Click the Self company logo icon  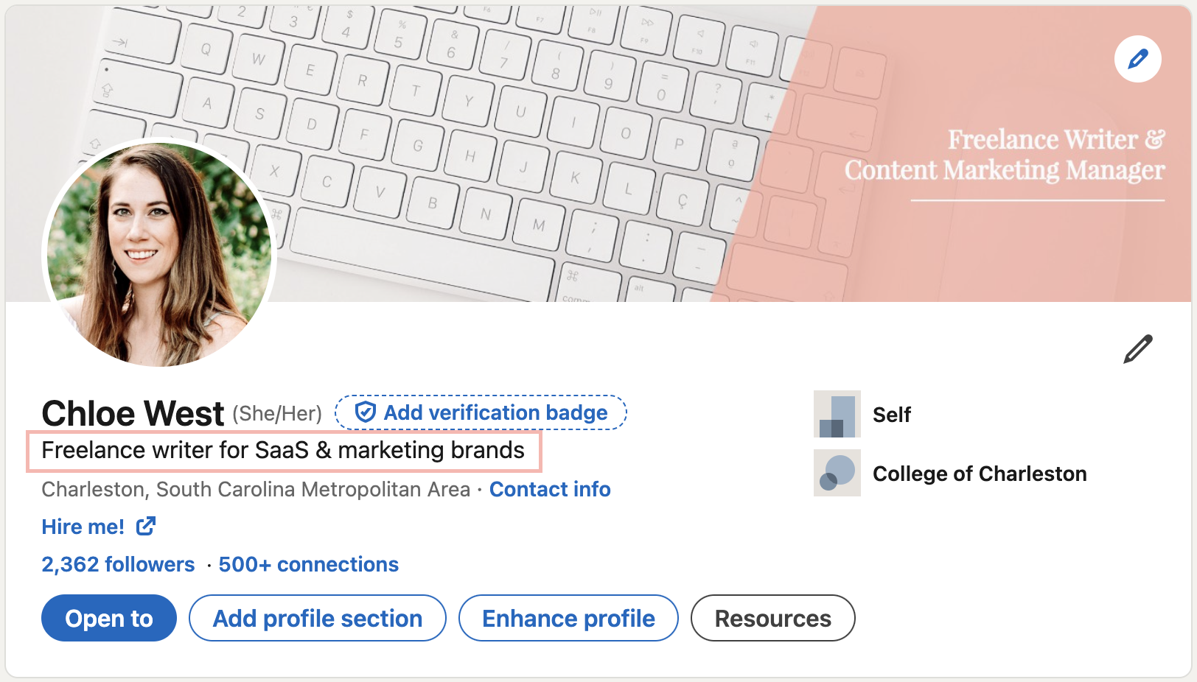pyautogui.click(x=837, y=415)
